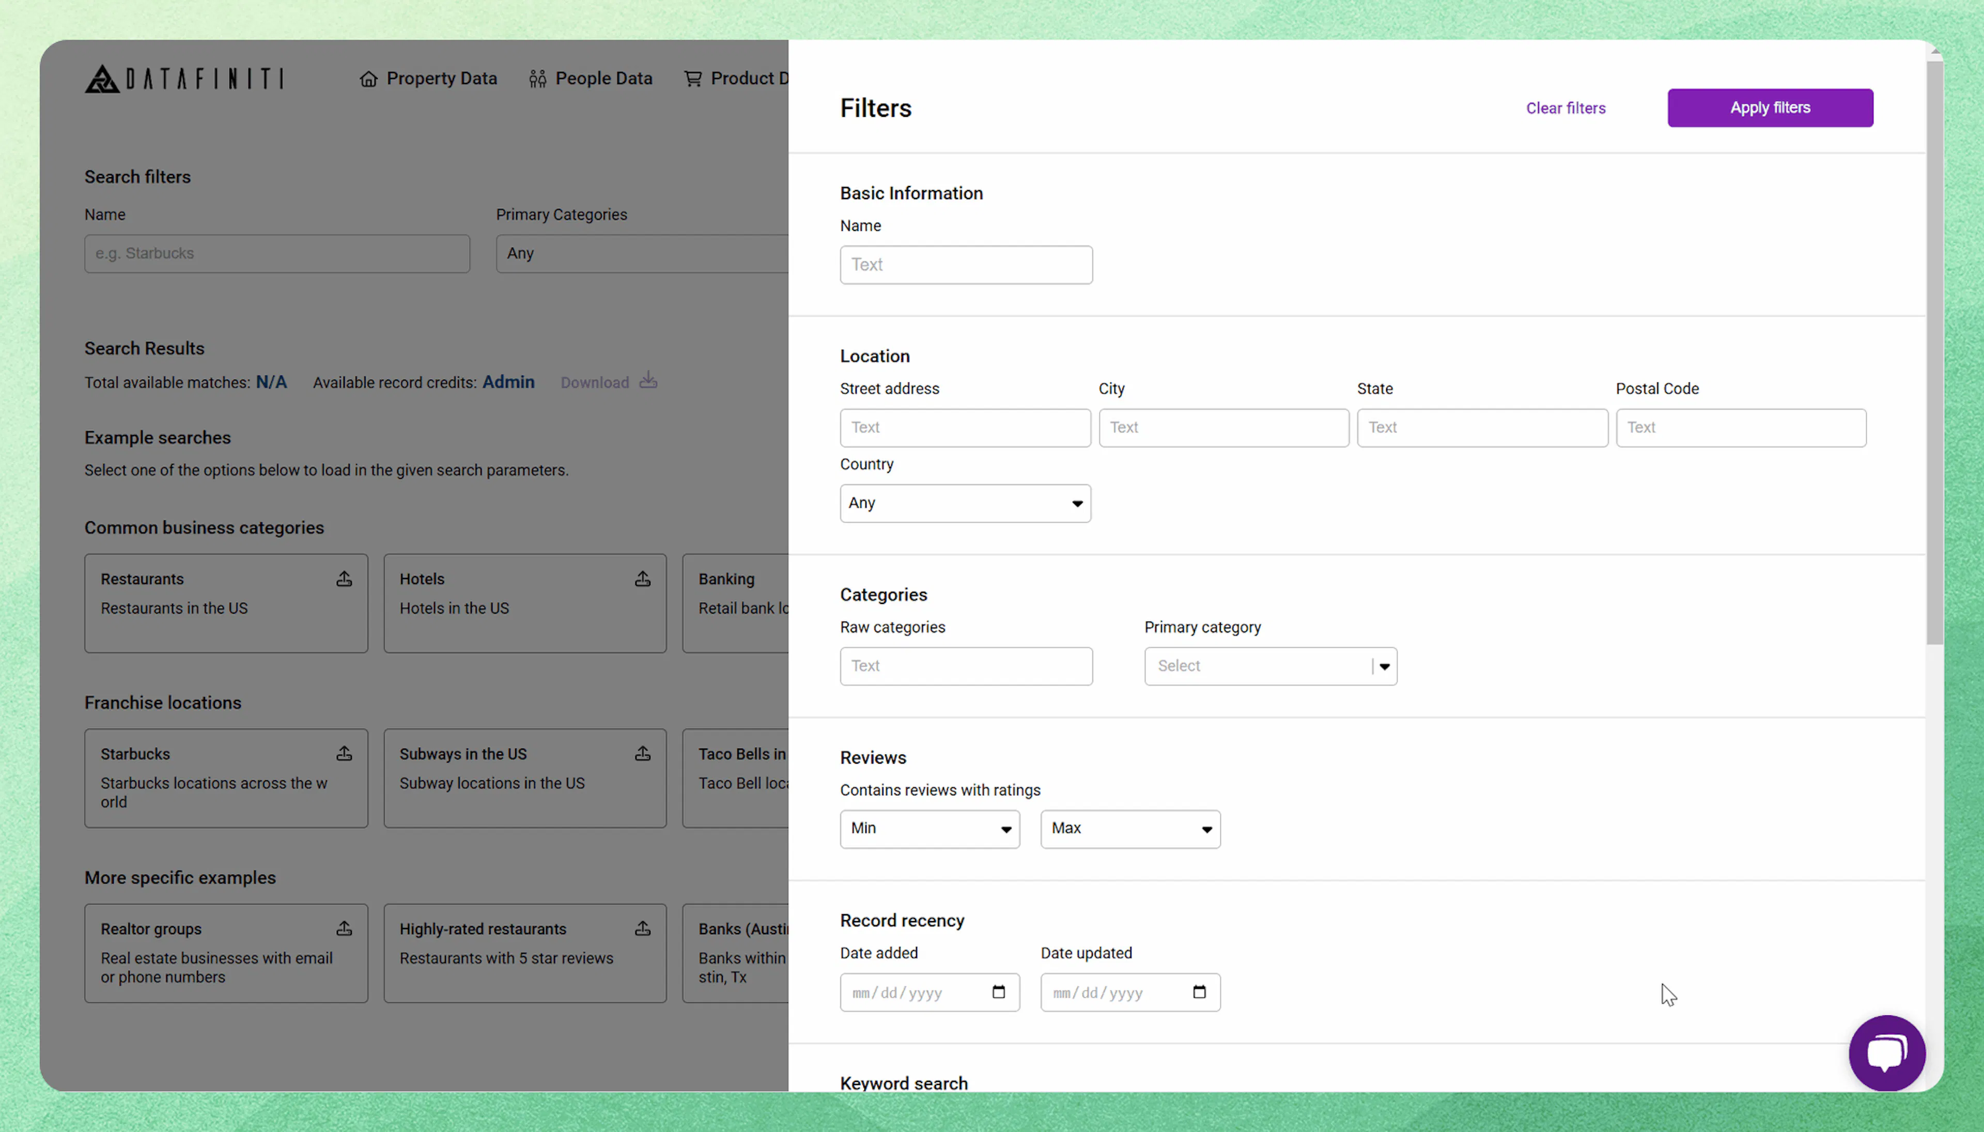1984x1132 pixels.
Task: Export the Starbucks franchise example
Action: point(345,753)
